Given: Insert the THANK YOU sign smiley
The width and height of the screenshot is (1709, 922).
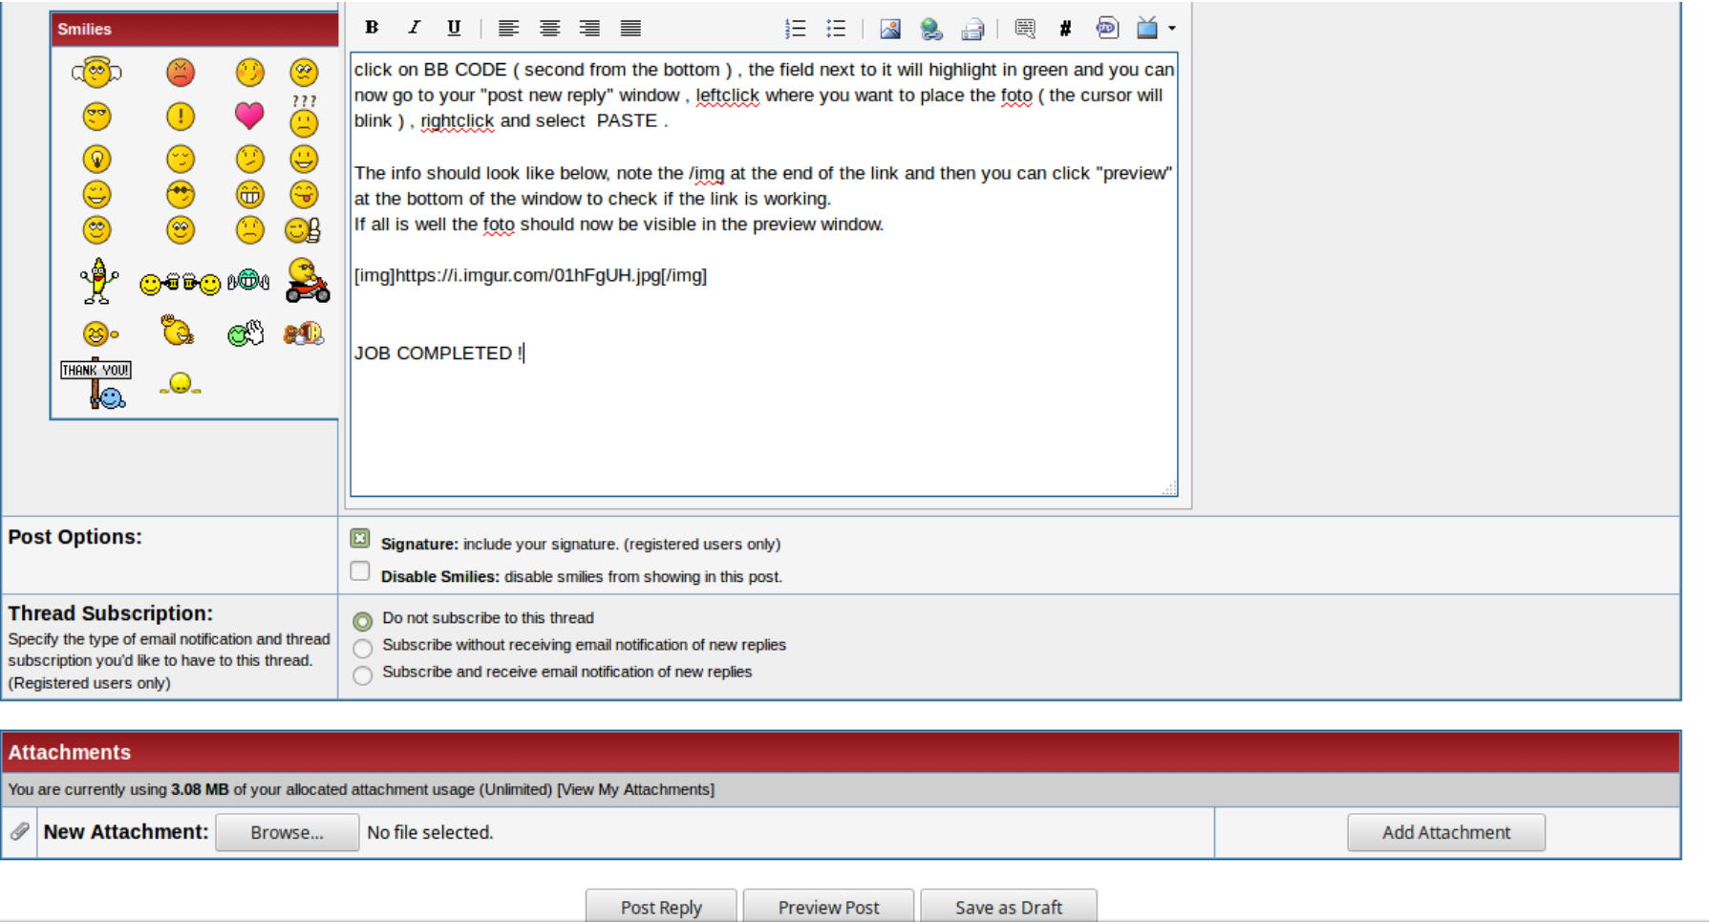Looking at the screenshot, I should 96,384.
